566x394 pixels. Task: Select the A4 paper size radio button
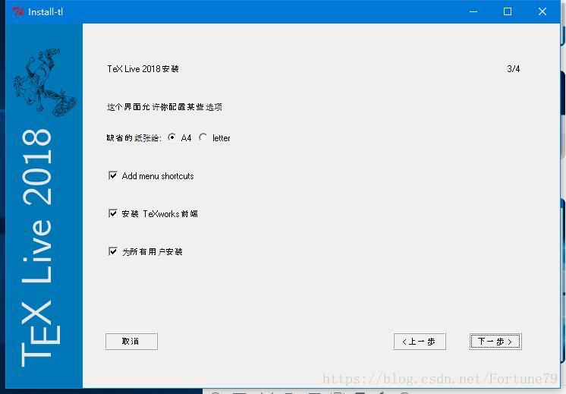pos(171,137)
